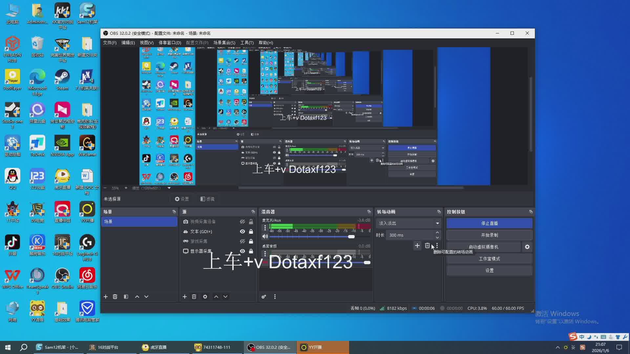Unlock the 显示器采集 source lock

point(251,251)
